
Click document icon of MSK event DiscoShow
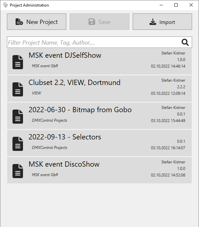point(18,171)
